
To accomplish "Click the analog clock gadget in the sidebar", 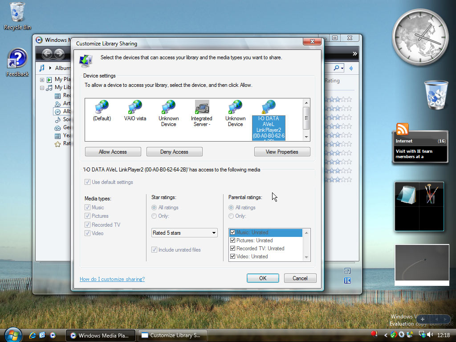I will tap(420, 37).
